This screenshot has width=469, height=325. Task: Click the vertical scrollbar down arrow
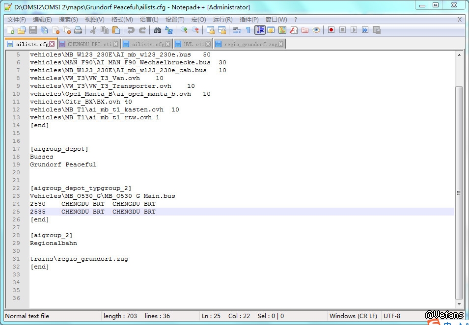coord(459,304)
